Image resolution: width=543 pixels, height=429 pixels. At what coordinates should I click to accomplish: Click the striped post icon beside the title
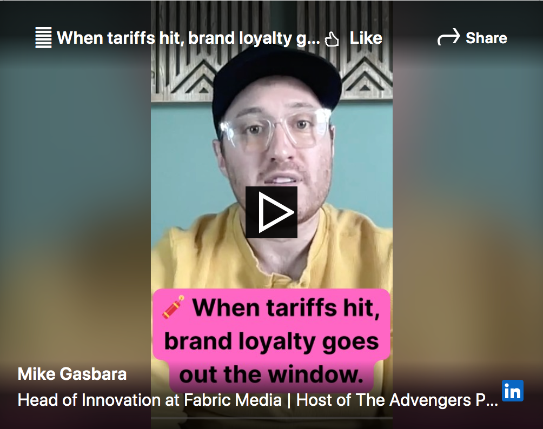pos(43,37)
